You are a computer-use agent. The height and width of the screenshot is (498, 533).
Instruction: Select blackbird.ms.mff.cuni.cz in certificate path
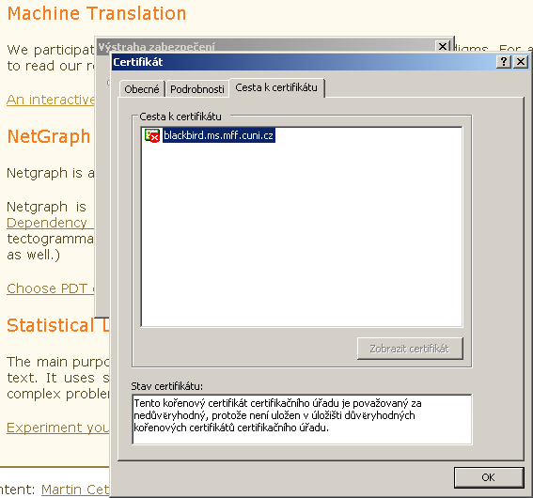point(218,135)
